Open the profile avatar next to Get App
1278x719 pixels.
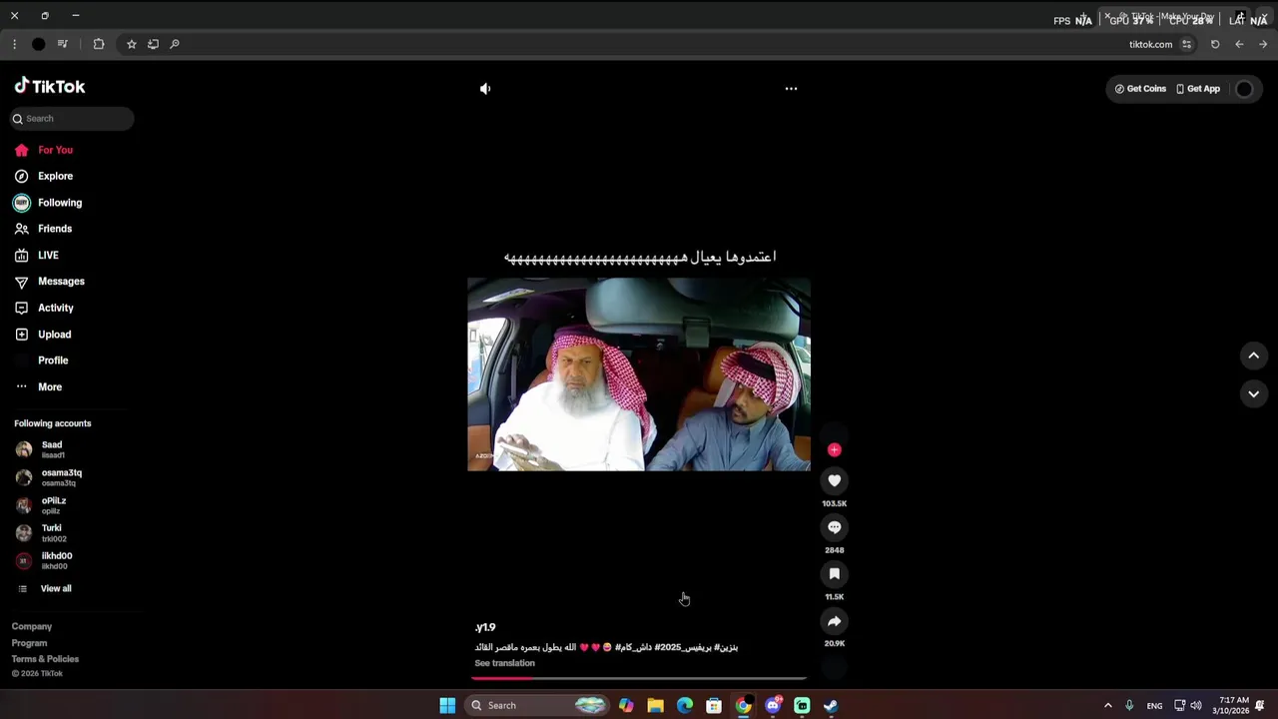pyautogui.click(x=1244, y=89)
